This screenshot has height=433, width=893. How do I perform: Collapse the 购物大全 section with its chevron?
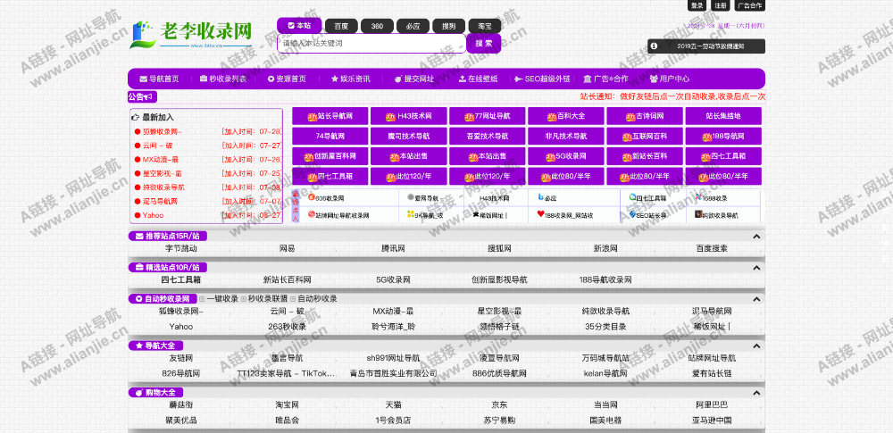tap(756, 392)
